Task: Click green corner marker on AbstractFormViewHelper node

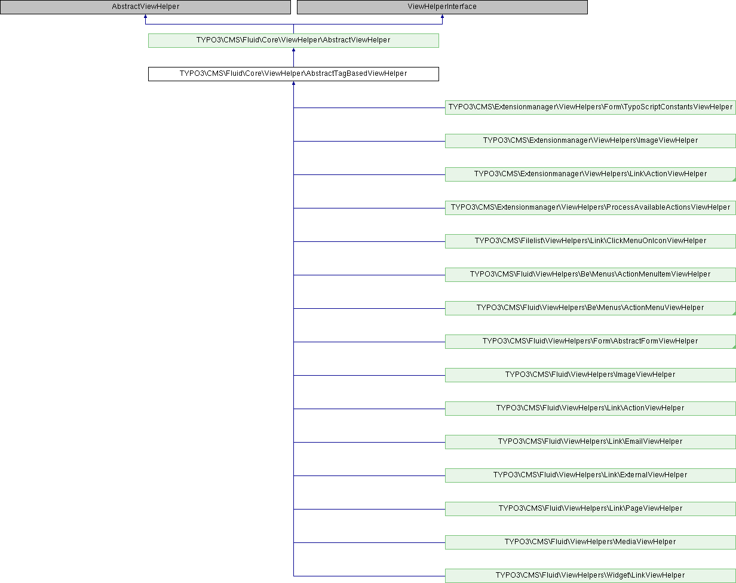Action: (733, 346)
